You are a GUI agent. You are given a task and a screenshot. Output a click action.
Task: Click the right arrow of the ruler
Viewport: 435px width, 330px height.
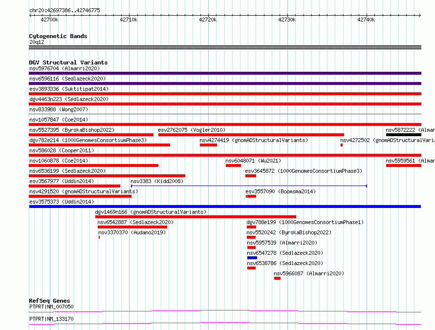click(x=420, y=16)
